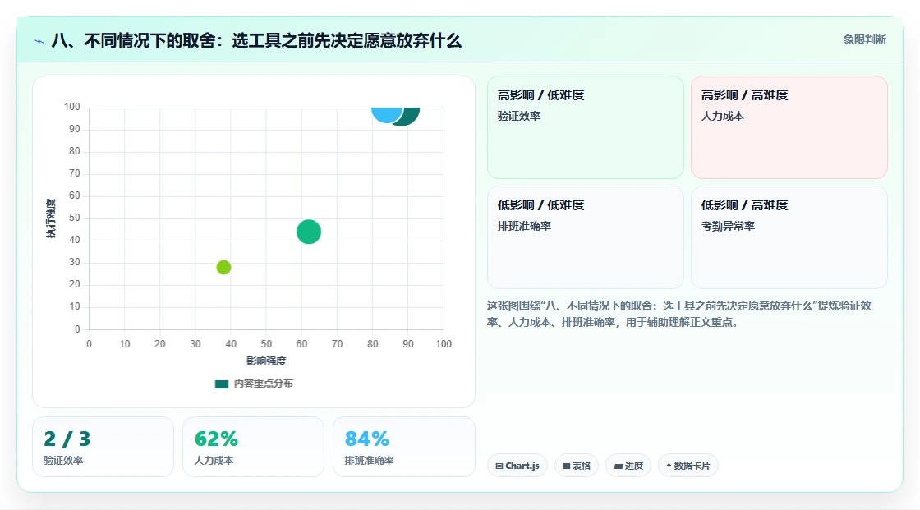Viewport: 920px width, 510px height.
Task: Click the light blue bubble on chart
Action: tap(387, 113)
